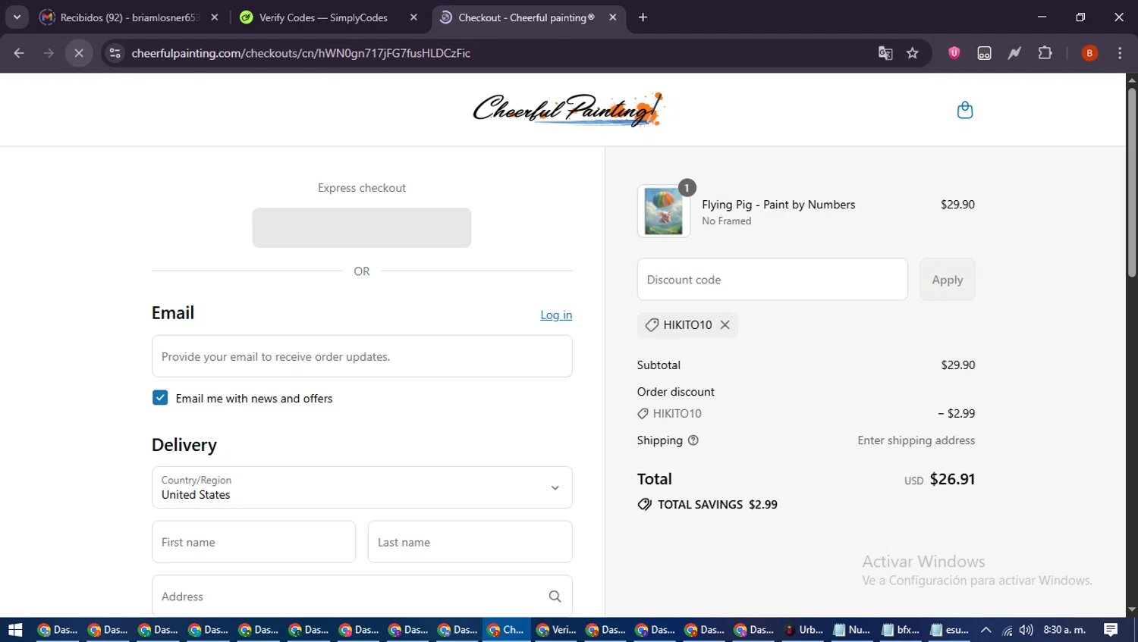Click the network tray icon
Viewport: 1138px width, 642px height.
pyautogui.click(x=1007, y=630)
